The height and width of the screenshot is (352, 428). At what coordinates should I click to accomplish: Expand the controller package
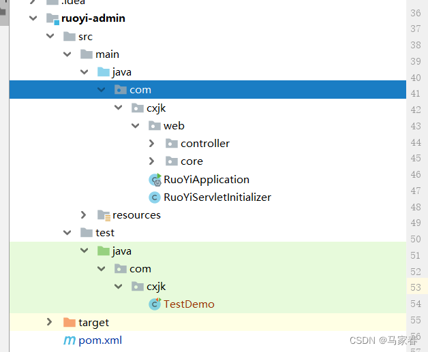[151, 144]
